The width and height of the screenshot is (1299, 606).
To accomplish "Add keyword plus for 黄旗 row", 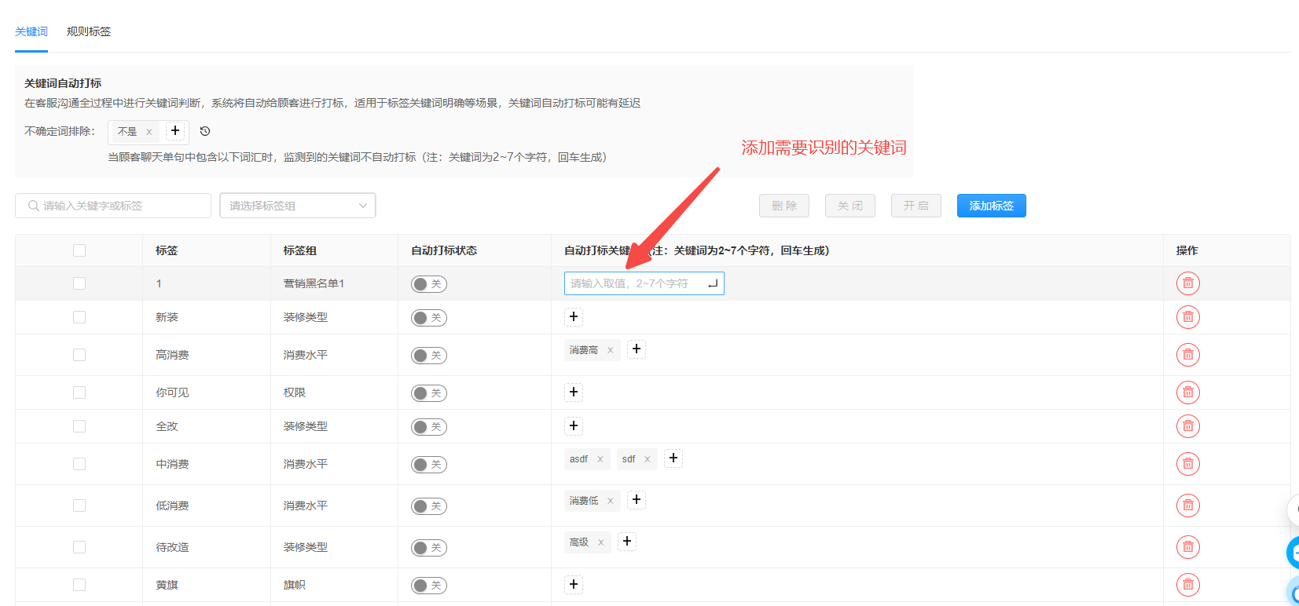I will [574, 584].
